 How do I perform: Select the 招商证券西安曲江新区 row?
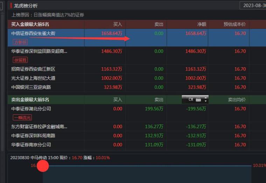[x=137, y=69]
